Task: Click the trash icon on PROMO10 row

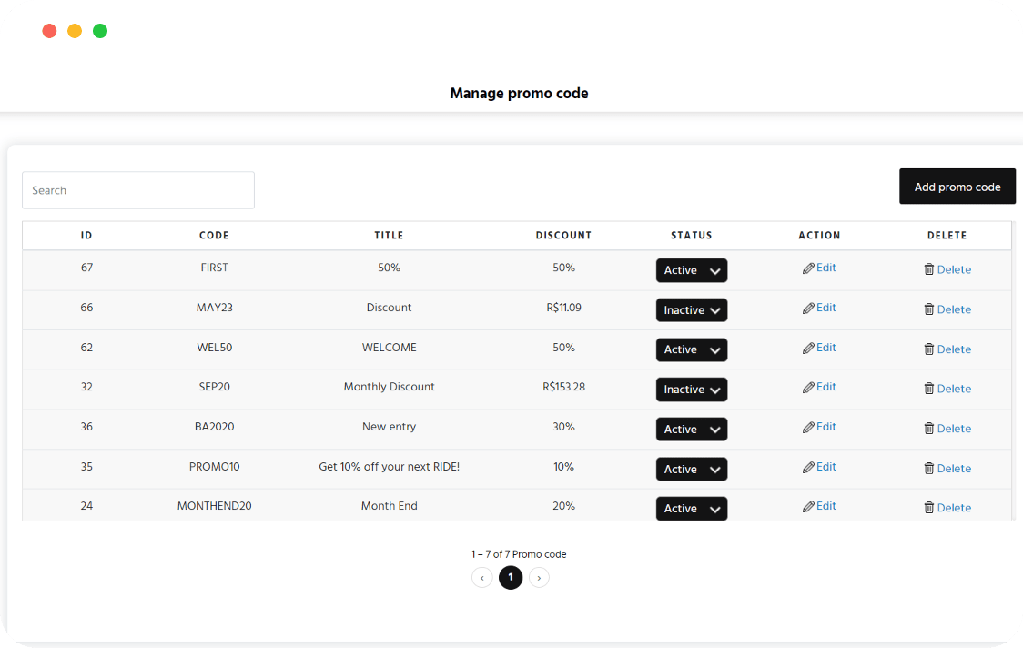Action: pos(930,468)
